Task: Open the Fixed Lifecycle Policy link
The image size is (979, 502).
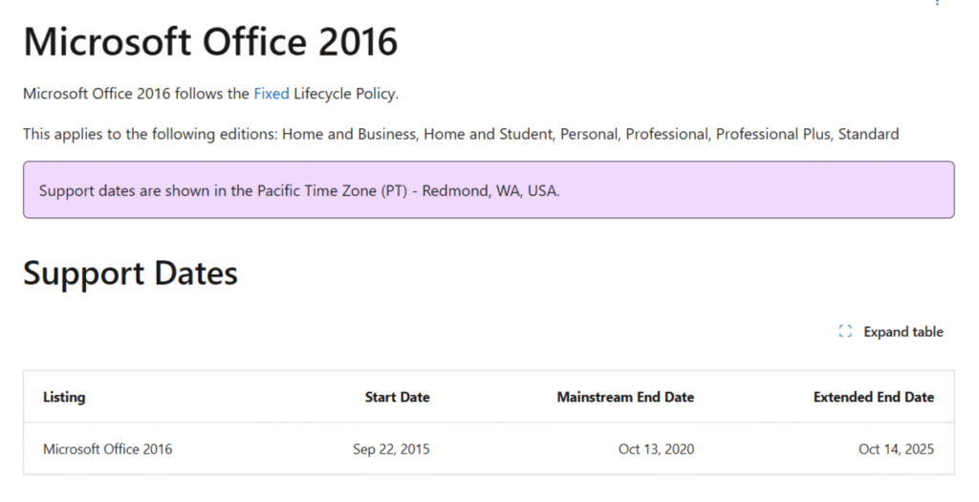Action: [x=271, y=94]
